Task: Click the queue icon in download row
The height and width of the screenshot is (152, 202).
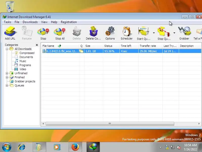Action: pyautogui.click(x=81, y=51)
